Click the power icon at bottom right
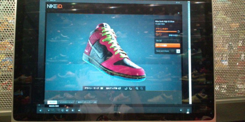Viewport: 245px width, 122px height. click(x=188, y=110)
